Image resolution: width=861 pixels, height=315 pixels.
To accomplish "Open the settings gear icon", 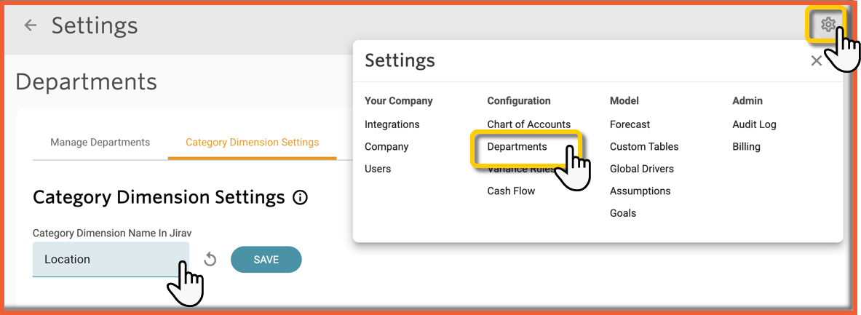I will tap(828, 25).
